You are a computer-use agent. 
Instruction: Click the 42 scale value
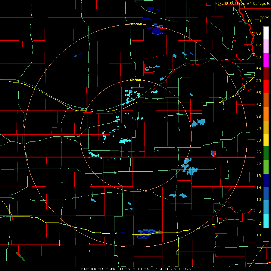click(259, 104)
